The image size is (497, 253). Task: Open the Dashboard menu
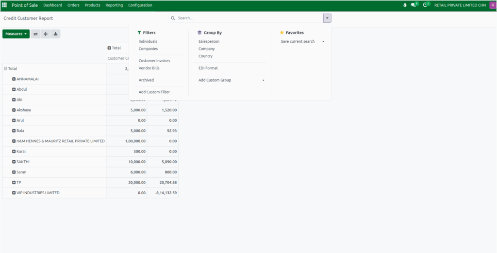[x=52, y=5]
